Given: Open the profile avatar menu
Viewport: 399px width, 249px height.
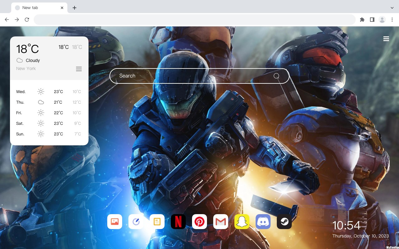Looking at the screenshot, I should pyautogui.click(x=382, y=20).
